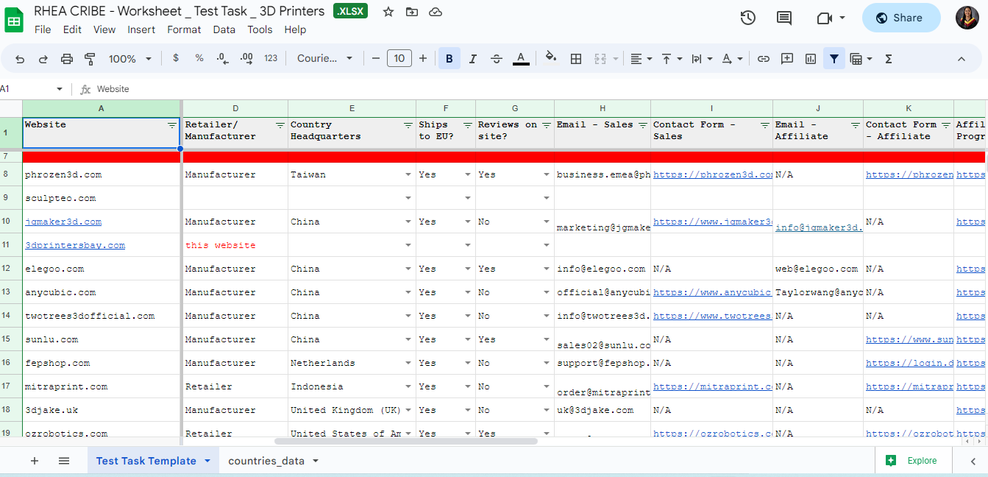Open more number formats (123)
This screenshot has width=988, height=477.
(x=271, y=59)
